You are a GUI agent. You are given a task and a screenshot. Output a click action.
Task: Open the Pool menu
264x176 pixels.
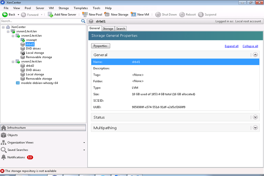(x=28, y=8)
